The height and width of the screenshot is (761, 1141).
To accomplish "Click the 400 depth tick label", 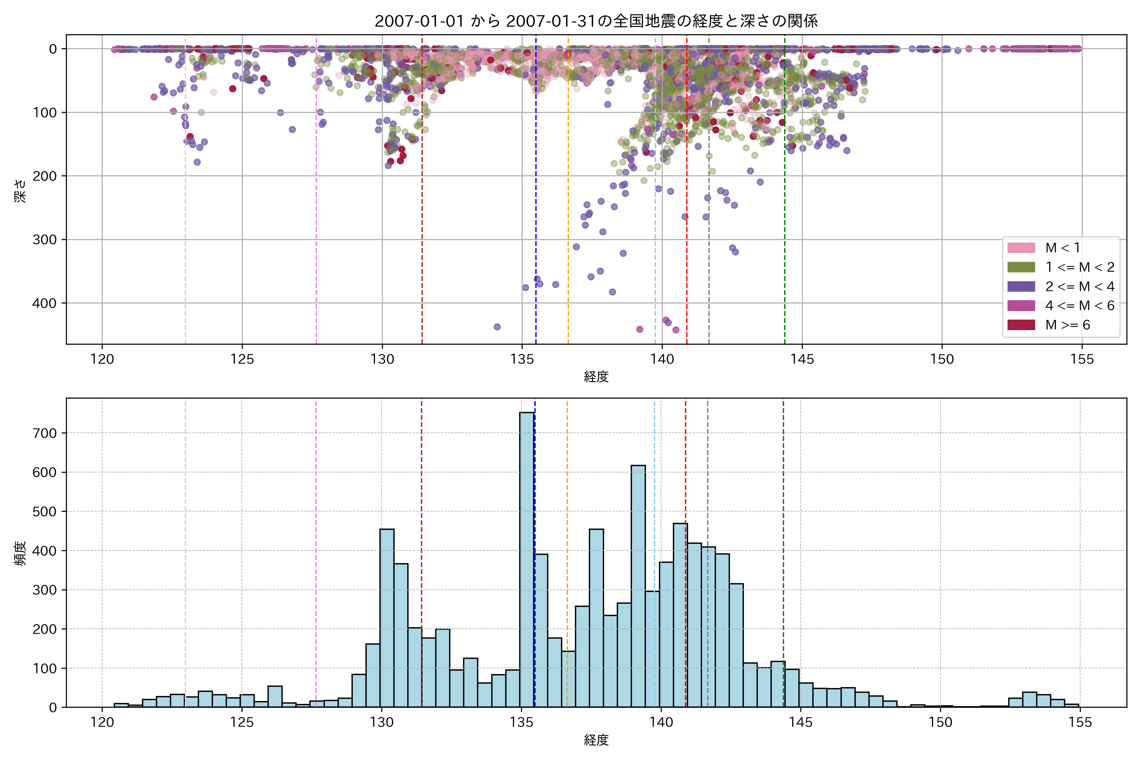I will point(44,303).
